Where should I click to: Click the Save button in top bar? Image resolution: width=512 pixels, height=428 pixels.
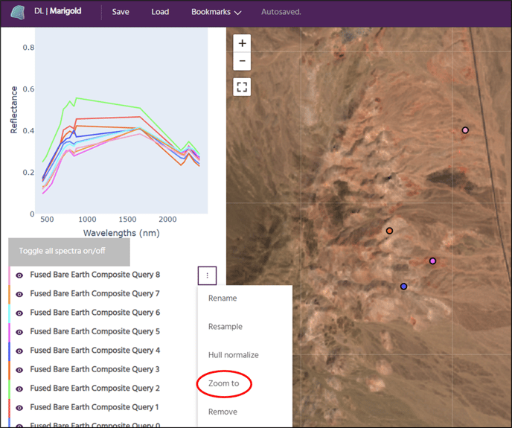pos(121,12)
